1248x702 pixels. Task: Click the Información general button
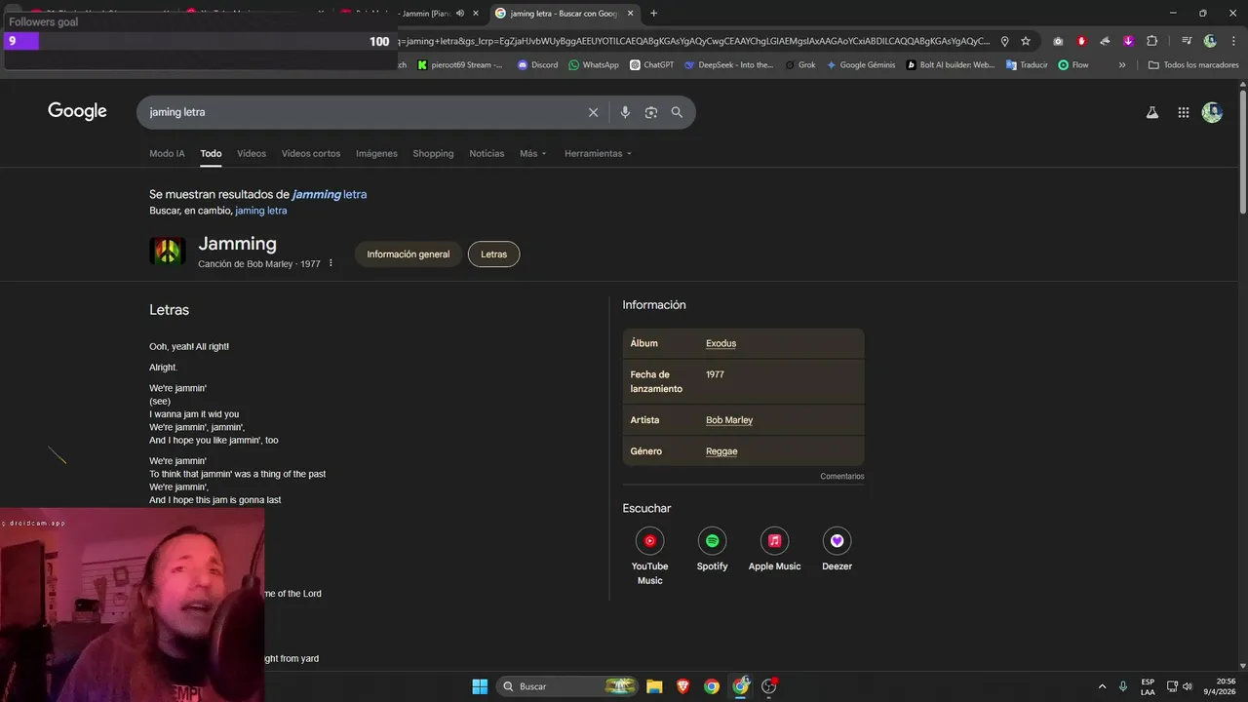tap(409, 254)
